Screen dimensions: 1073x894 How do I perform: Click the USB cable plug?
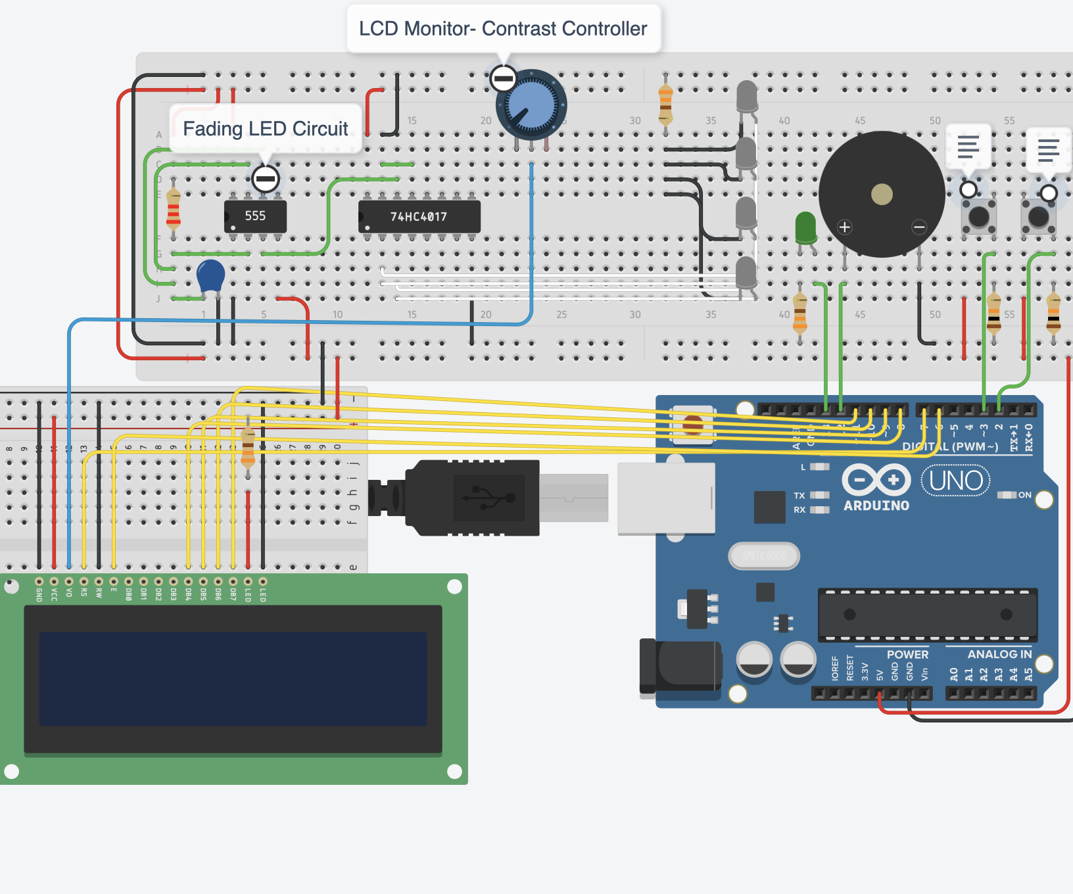click(473, 498)
